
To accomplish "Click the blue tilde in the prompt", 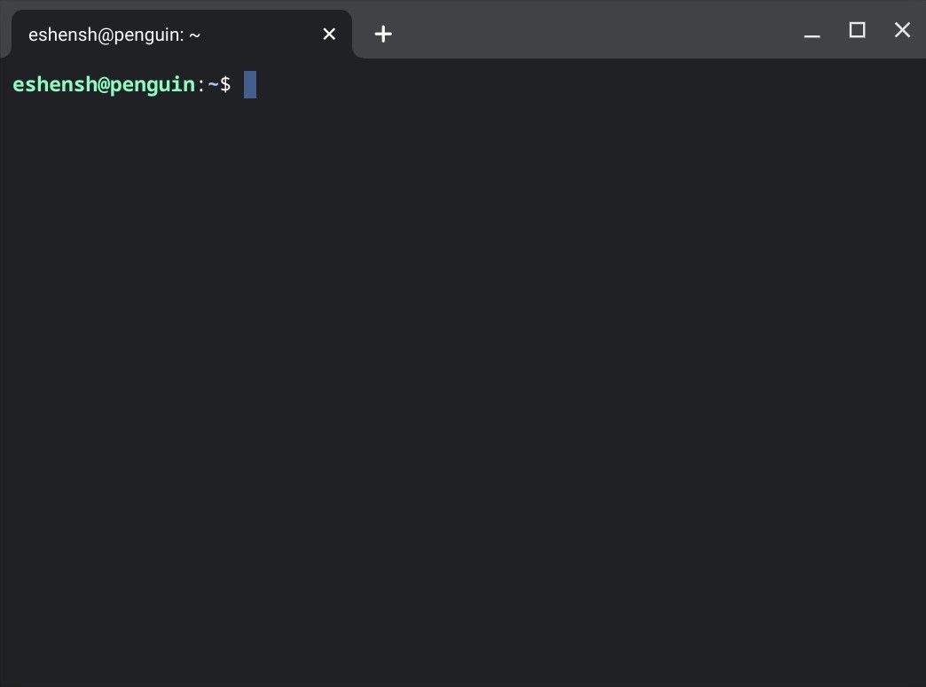I will click(x=213, y=84).
